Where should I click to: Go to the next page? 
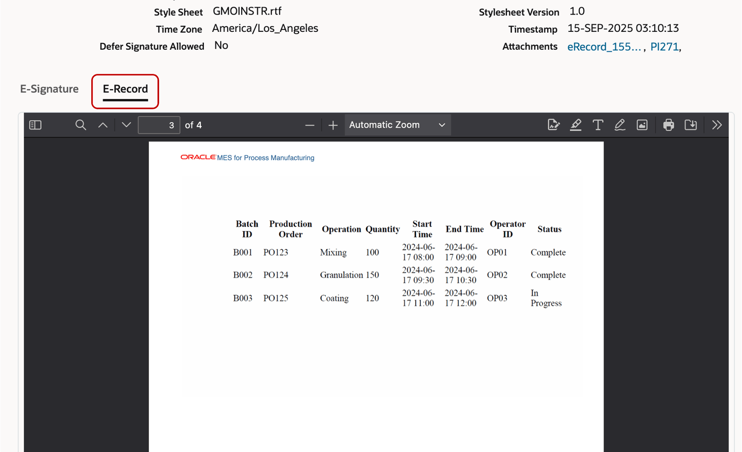pyautogui.click(x=125, y=125)
